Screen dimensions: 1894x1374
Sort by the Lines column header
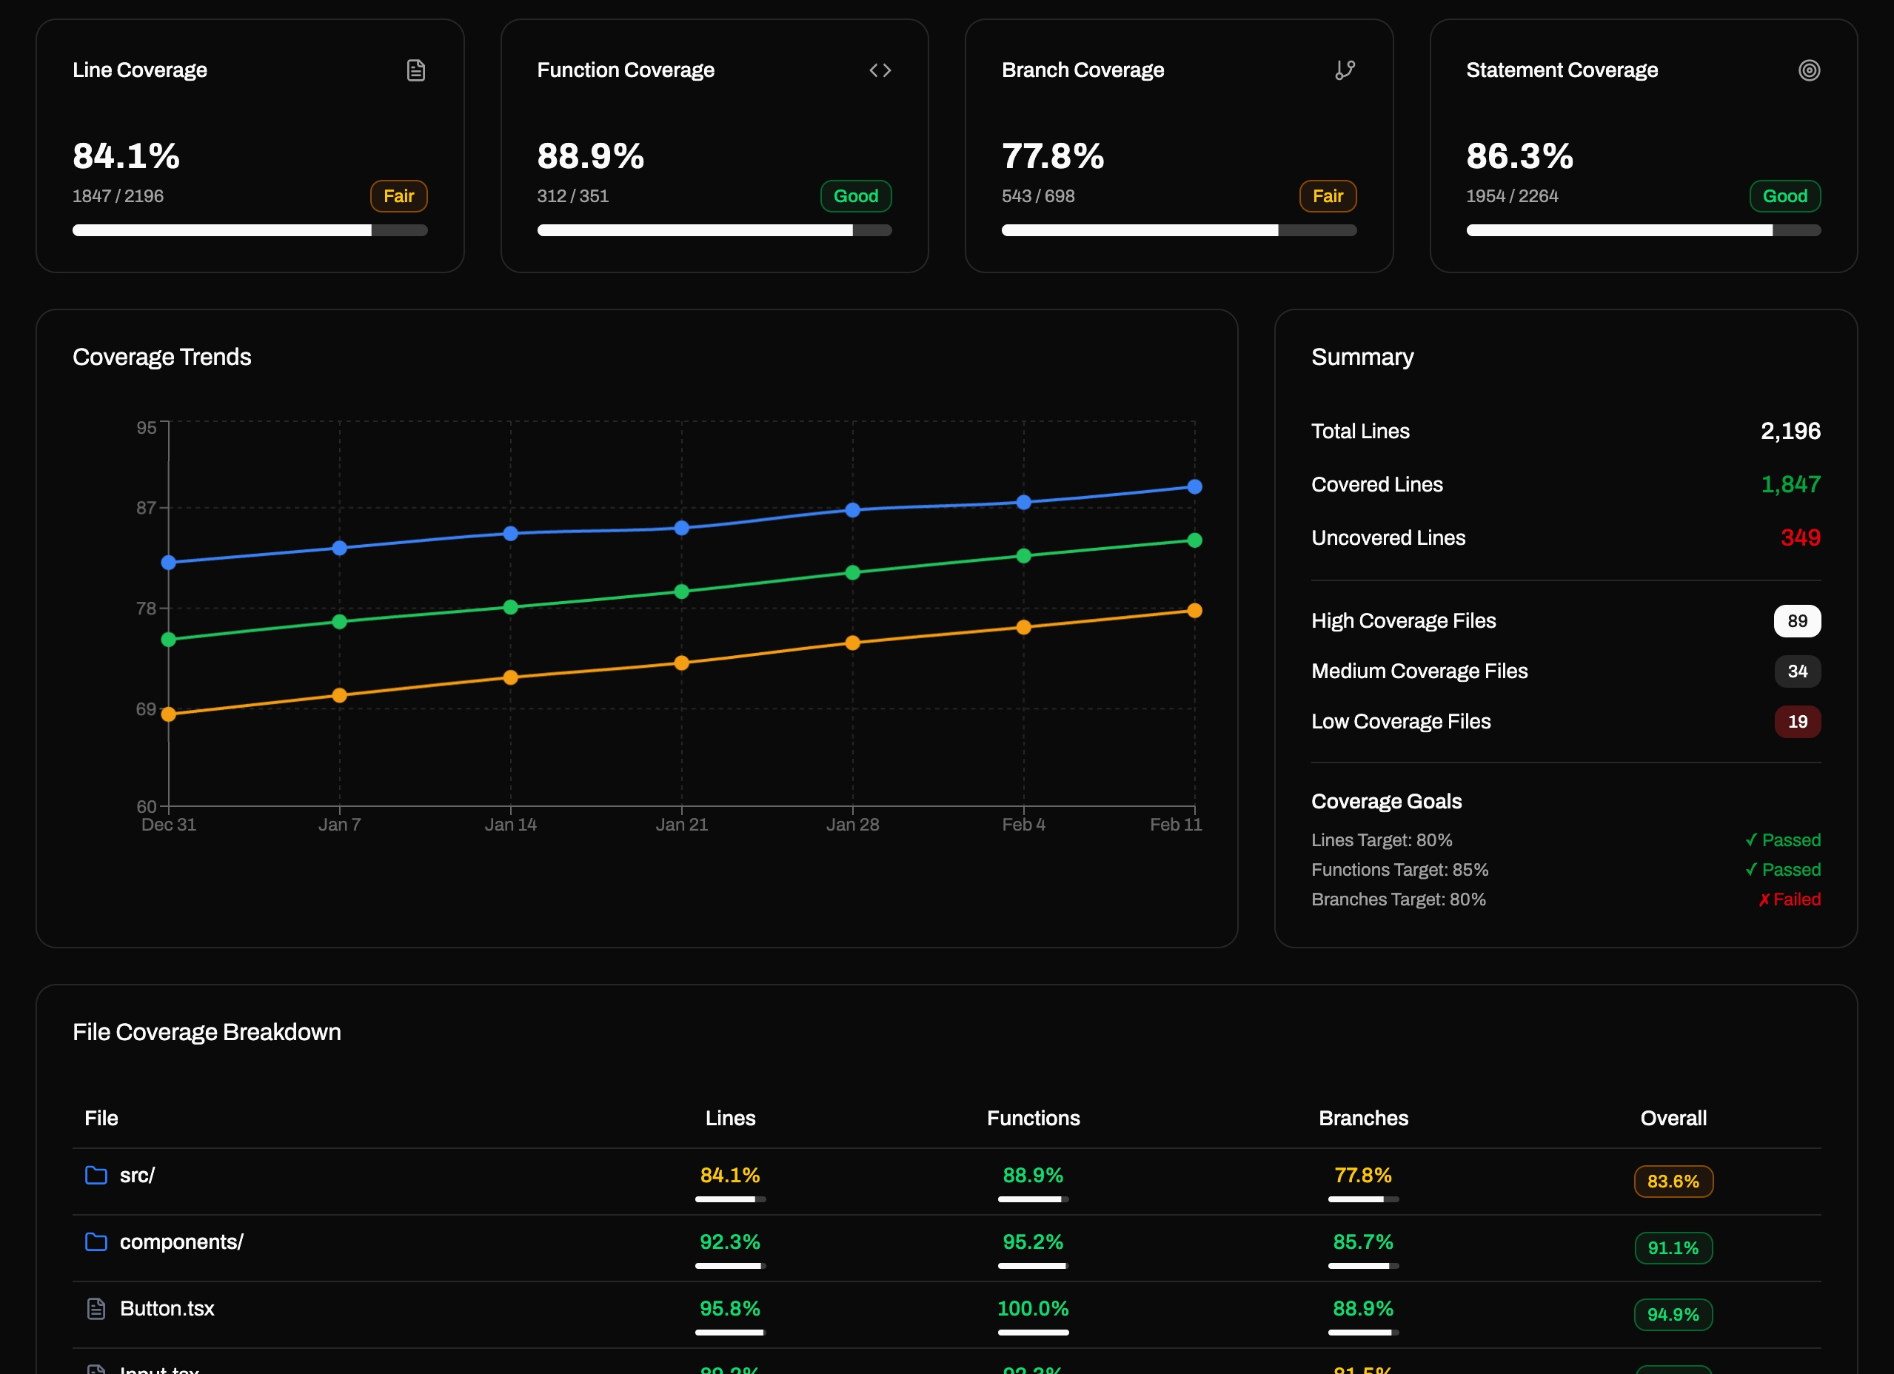point(729,1118)
